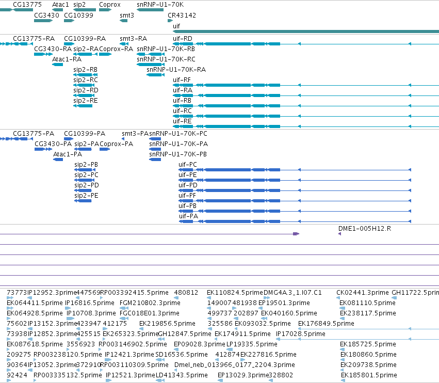The width and height of the screenshot is (439, 383).
Task: Click EST label CK02441.3prime
Action: [x=363, y=293]
